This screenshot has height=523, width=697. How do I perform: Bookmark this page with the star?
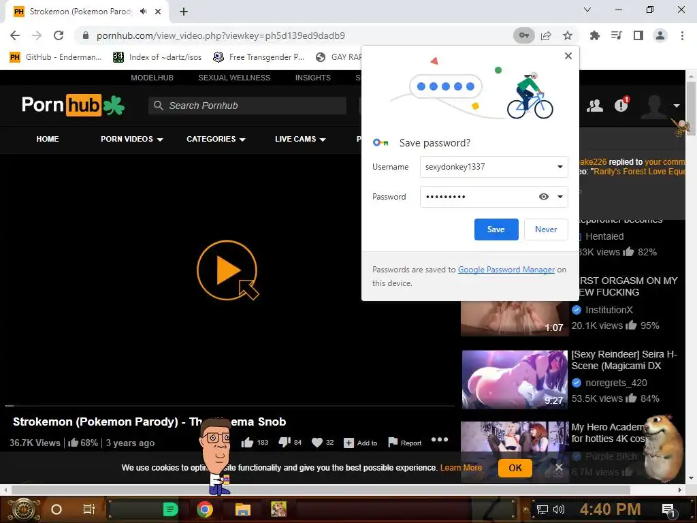(568, 35)
